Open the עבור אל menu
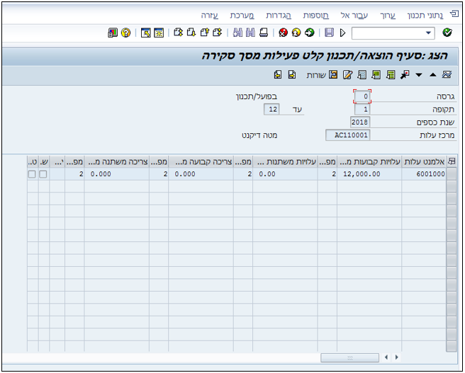465x373 pixels. (x=354, y=16)
